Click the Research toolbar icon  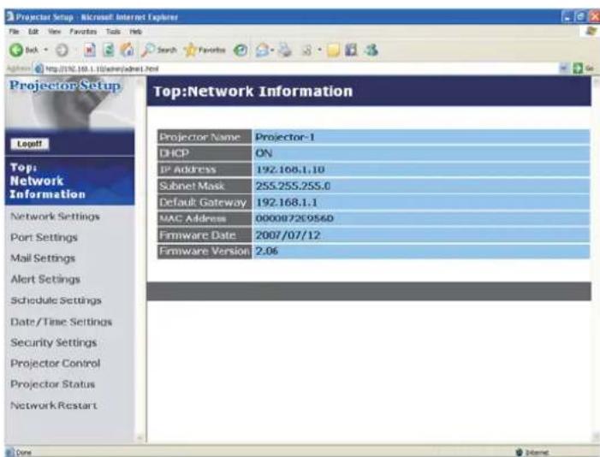click(351, 50)
